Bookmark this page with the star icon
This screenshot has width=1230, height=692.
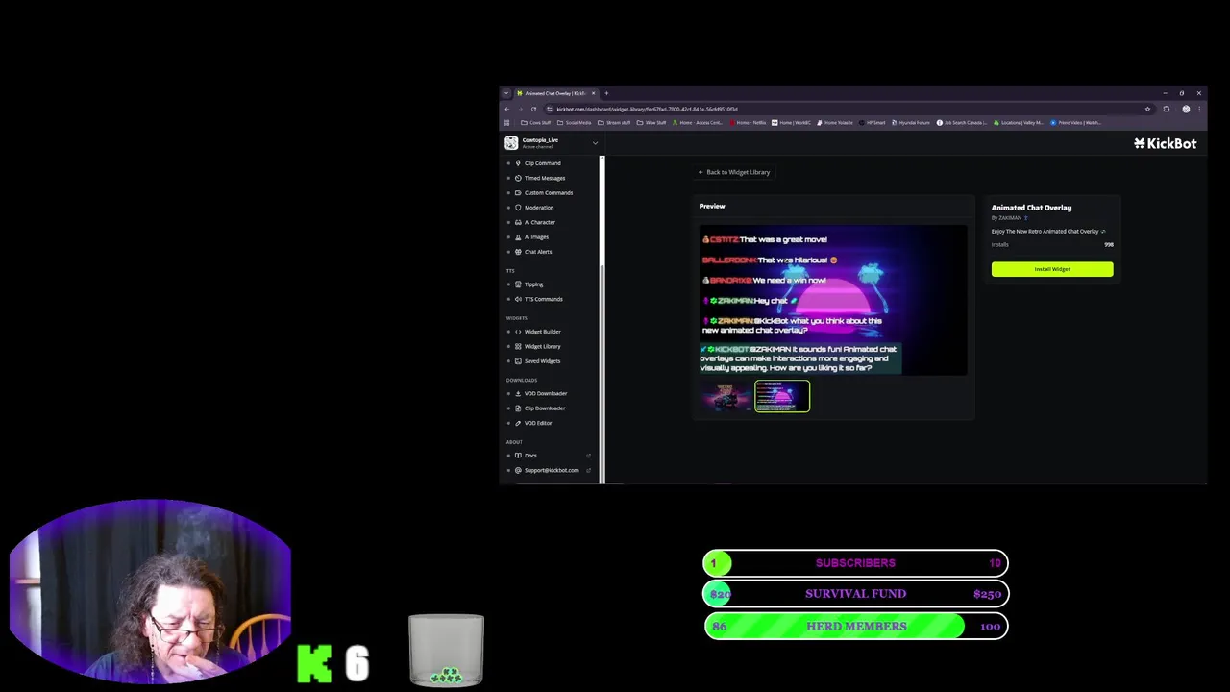point(1147,109)
